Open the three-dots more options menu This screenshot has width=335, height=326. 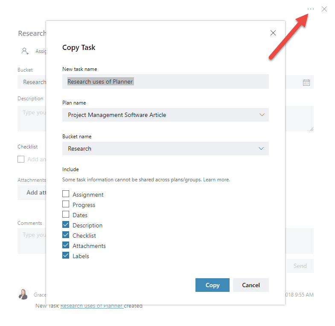[x=311, y=9]
